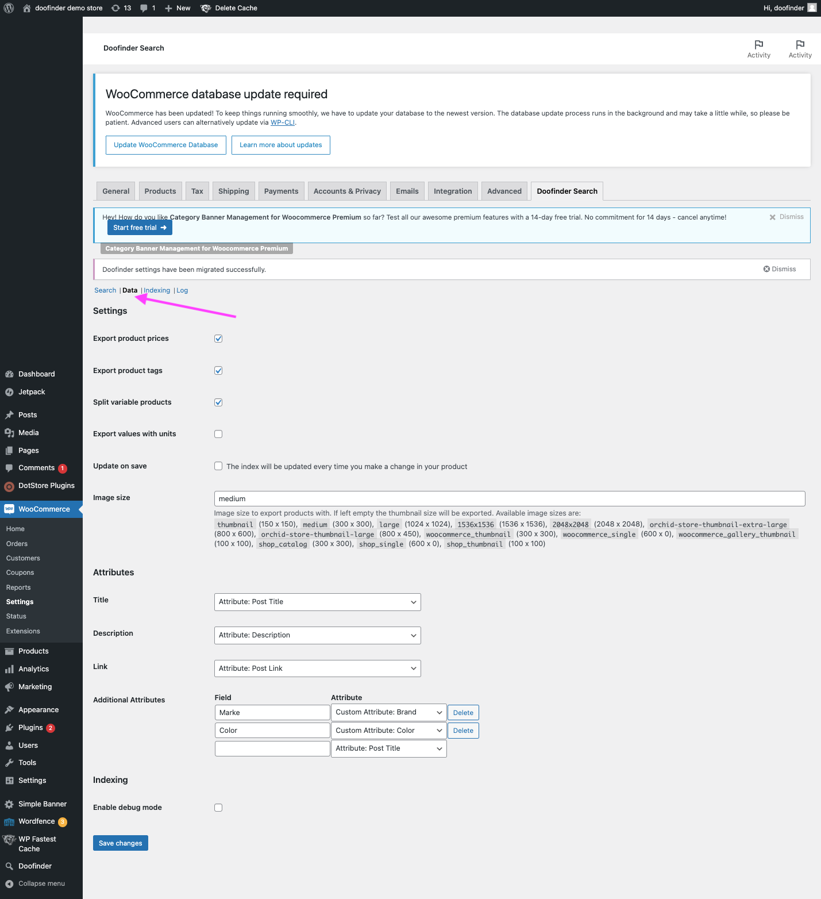Image resolution: width=821 pixels, height=899 pixels.
Task: Click the Start free trial button
Action: coord(140,228)
